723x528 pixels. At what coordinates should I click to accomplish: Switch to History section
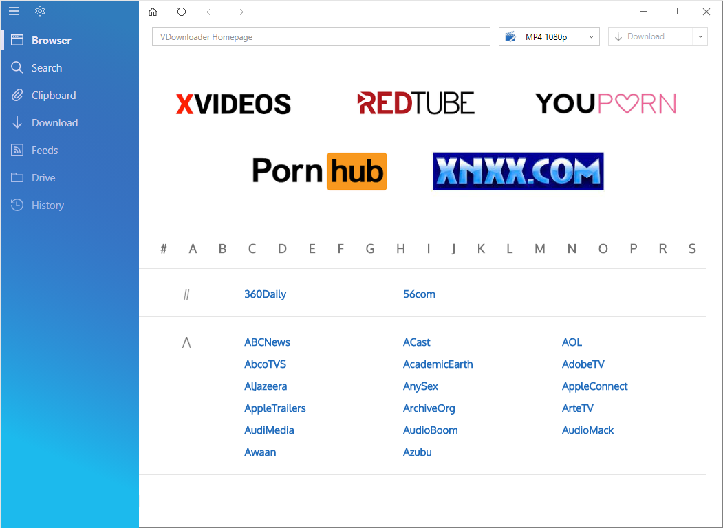click(x=48, y=206)
